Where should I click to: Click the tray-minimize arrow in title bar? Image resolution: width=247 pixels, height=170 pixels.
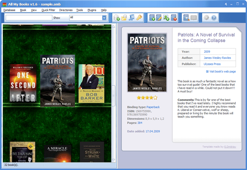click(226, 4)
